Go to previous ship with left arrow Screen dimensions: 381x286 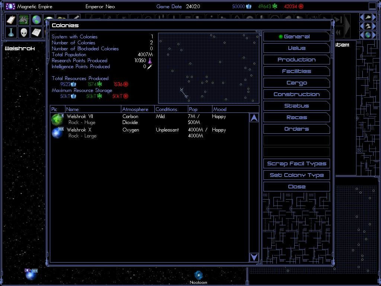[x=362, y=17]
